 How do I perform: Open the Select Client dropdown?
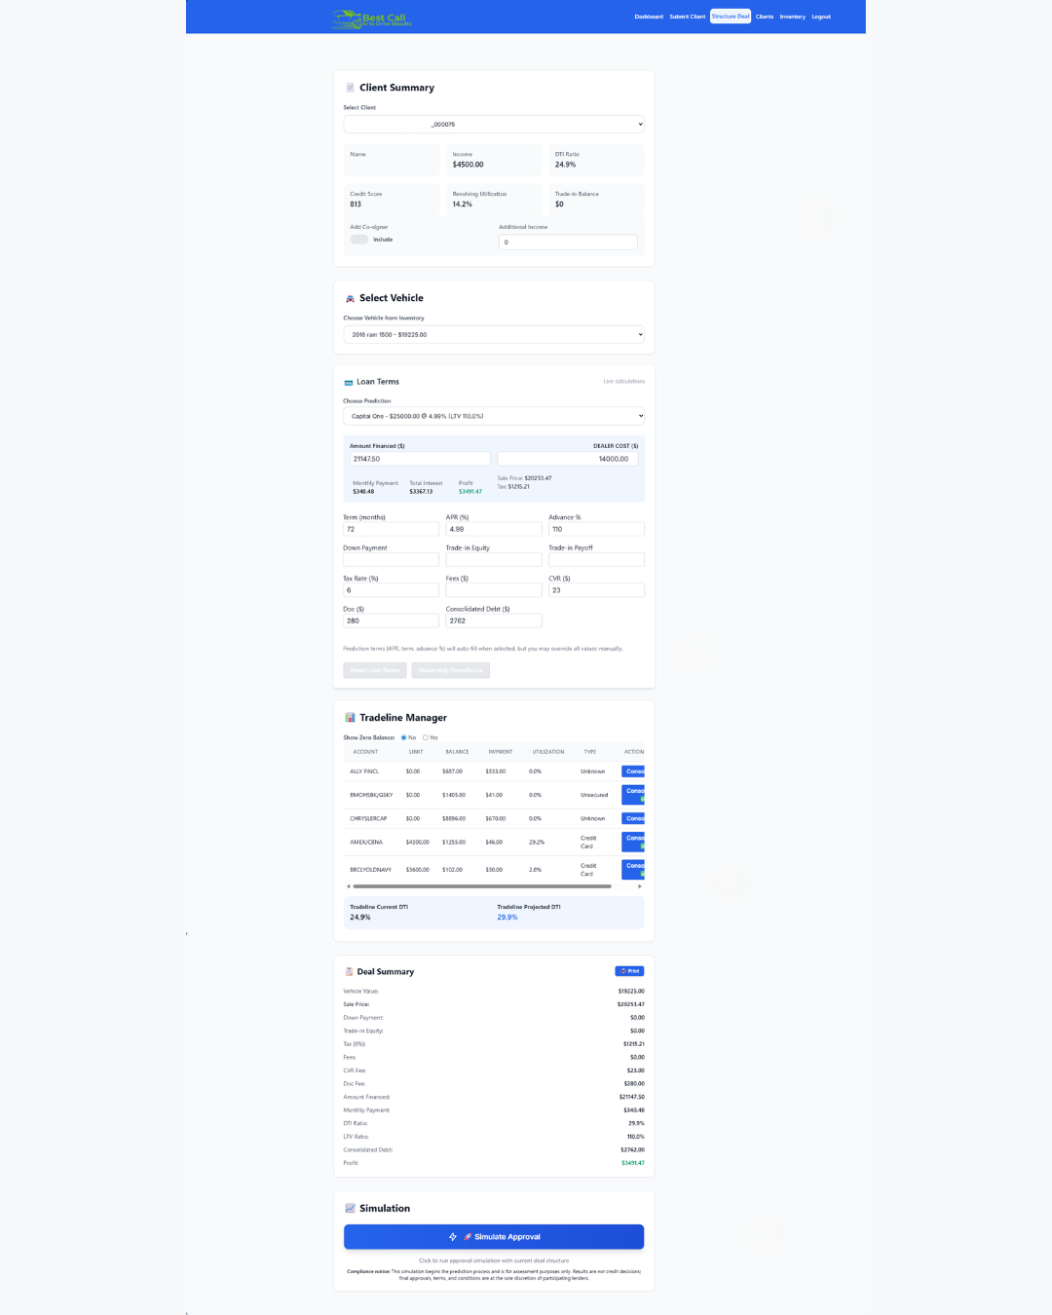(494, 125)
